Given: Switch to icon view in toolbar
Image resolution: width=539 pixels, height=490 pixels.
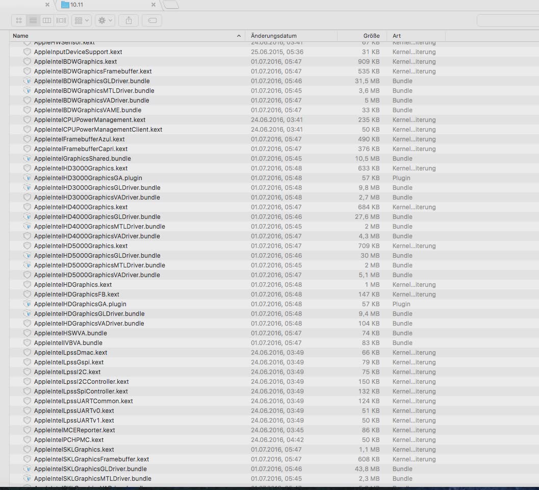Looking at the screenshot, I should click(19, 20).
